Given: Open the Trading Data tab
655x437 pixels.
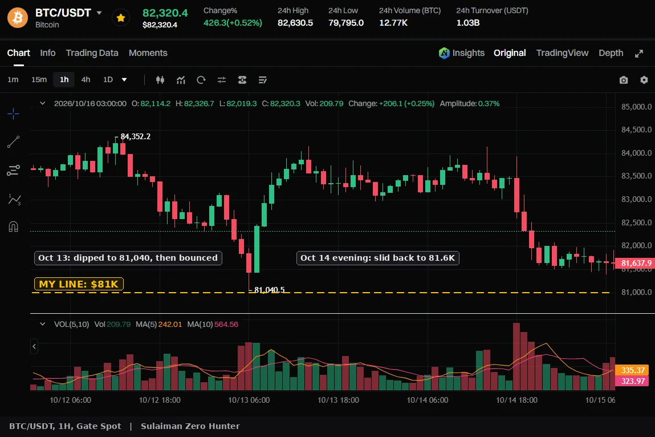Looking at the screenshot, I should (x=92, y=53).
